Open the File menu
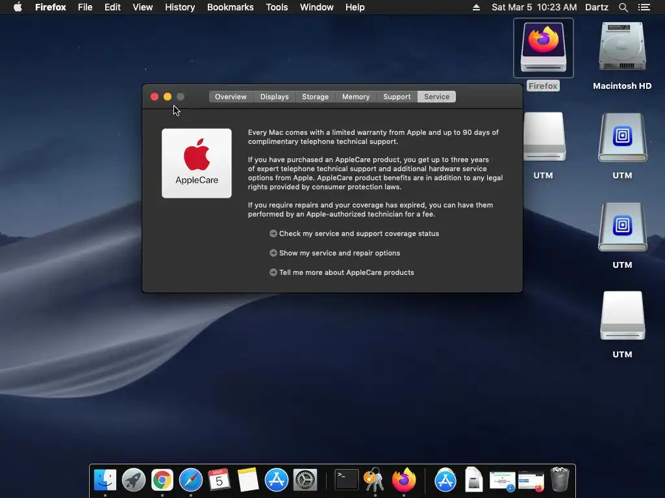Viewport: 665px width, 498px height. click(85, 7)
